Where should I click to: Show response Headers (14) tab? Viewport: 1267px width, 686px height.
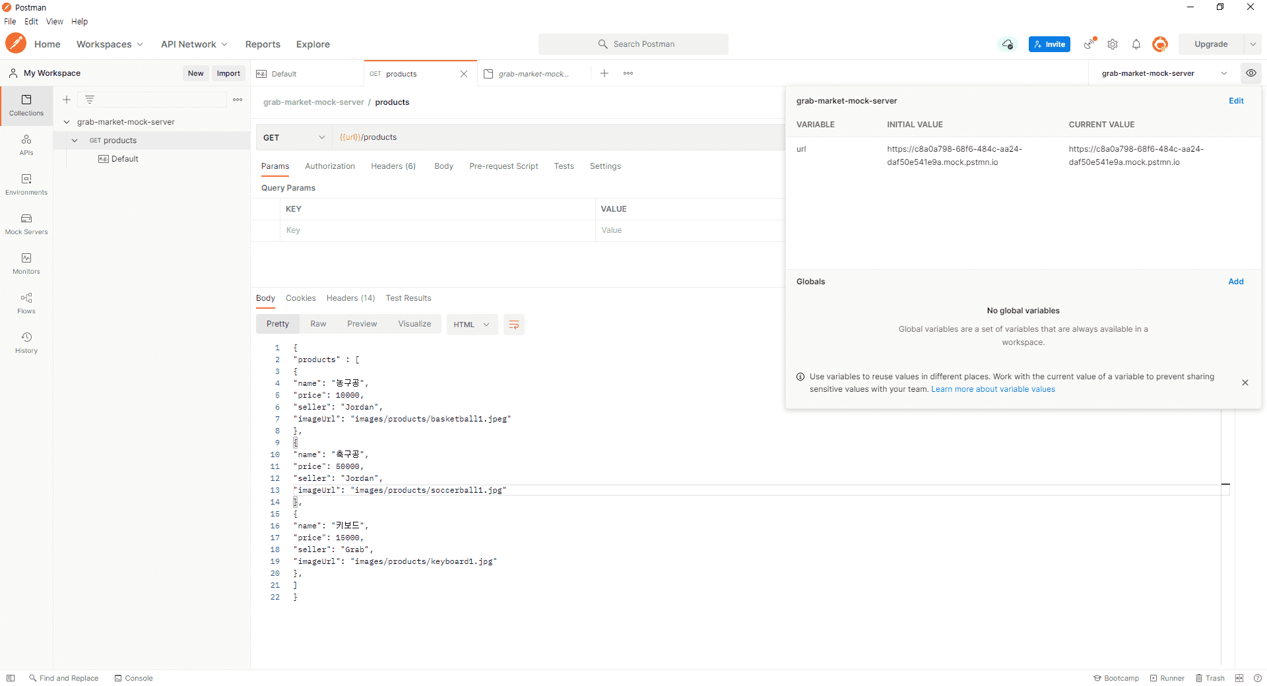(350, 298)
